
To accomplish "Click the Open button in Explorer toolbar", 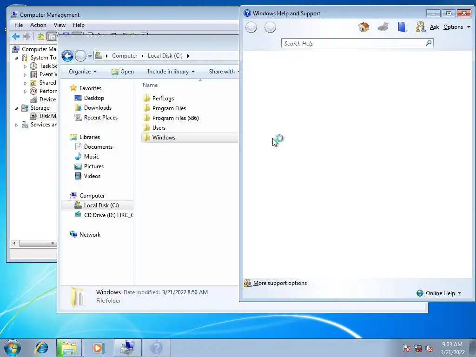I will click(122, 71).
